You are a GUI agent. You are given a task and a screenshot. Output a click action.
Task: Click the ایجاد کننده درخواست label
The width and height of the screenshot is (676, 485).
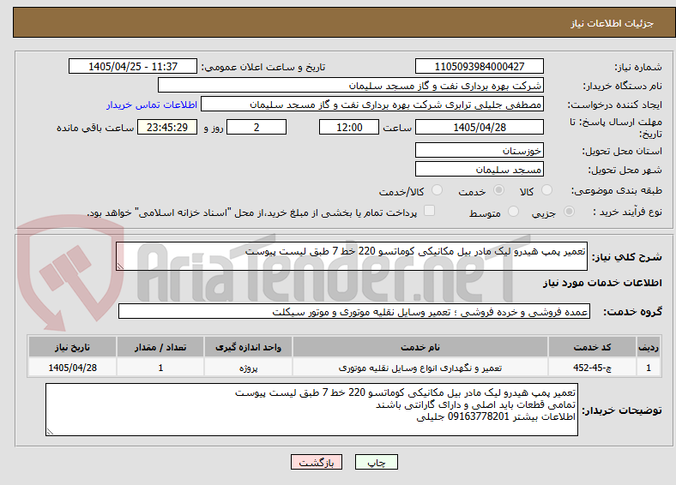point(614,105)
